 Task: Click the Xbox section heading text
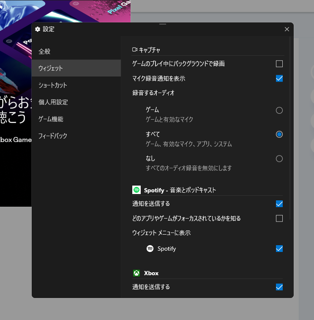[151, 273]
